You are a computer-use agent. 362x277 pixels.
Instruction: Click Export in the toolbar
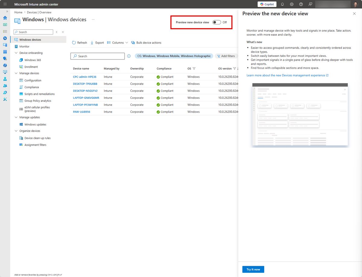97,43
